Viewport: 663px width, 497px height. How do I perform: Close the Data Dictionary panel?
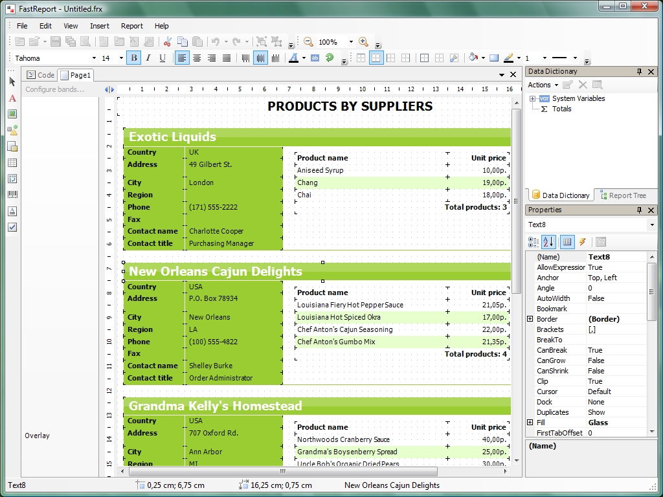651,71
